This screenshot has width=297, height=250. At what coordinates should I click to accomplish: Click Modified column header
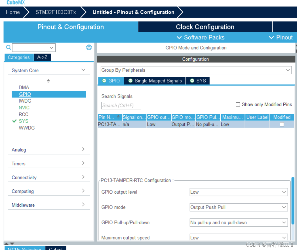[x=282, y=117]
